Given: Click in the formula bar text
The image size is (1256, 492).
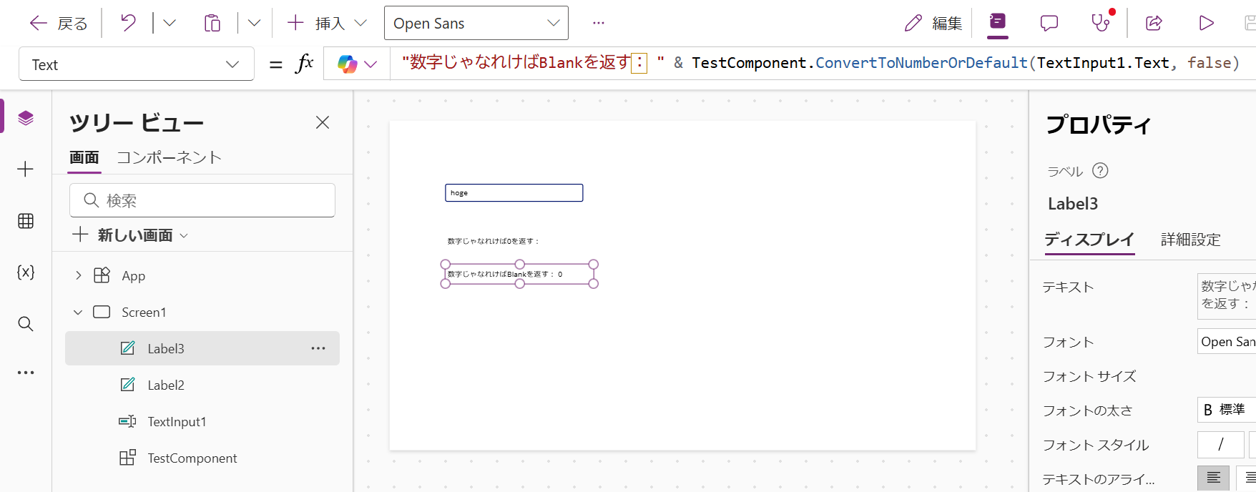Looking at the screenshot, I should pyautogui.click(x=820, y=63).
